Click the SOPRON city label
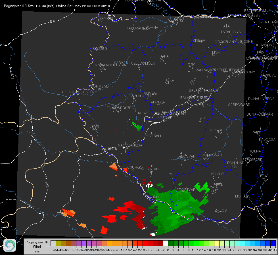The image size is (278, 255). coord(105,18)
